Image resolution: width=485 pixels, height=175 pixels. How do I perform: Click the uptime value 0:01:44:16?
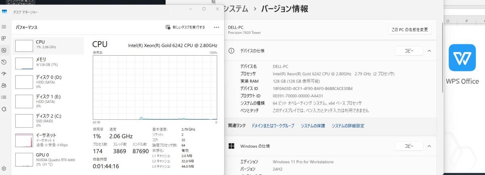(x=106, y=166)
